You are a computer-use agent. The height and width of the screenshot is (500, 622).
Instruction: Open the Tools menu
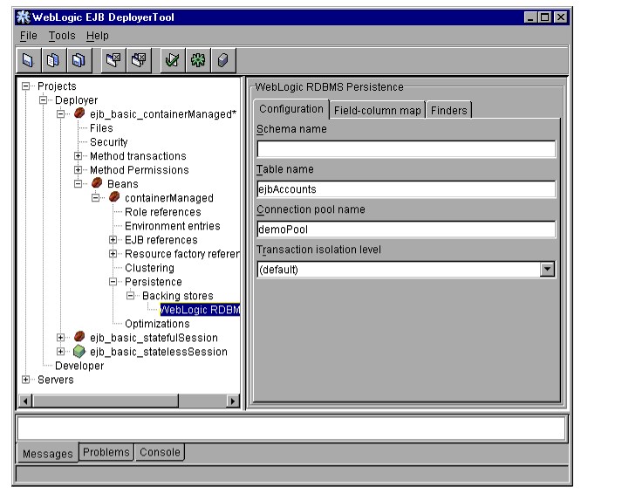62,36
